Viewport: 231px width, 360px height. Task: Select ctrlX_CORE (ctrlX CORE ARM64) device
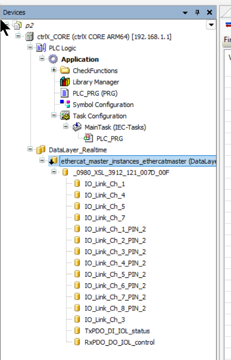(104, 37)
